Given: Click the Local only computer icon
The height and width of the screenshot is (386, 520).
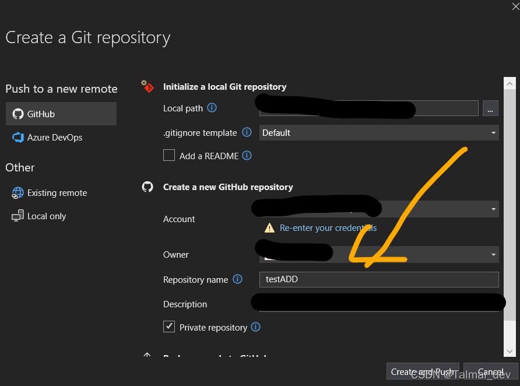Looking at the screenshot, I should coord(17,216).
